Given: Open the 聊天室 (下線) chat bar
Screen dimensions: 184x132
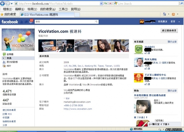Looking at the screenshot, I should (x=164, y=124).
